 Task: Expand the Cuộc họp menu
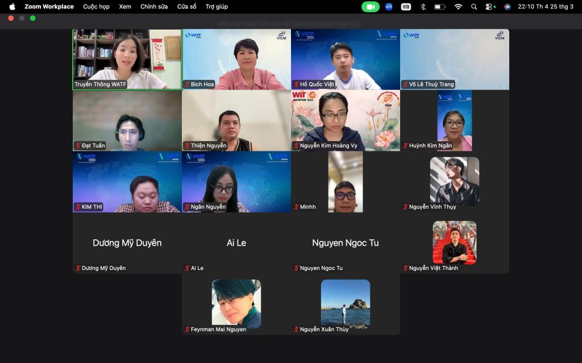[x=96, y=7]
